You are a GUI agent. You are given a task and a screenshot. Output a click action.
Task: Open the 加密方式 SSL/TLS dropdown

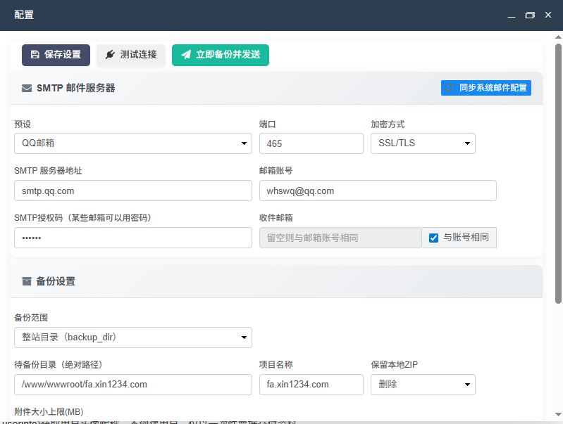[x=423, y=143]
